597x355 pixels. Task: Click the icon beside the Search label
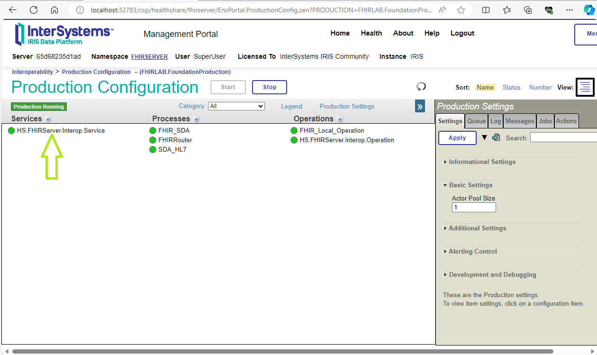[496, 138]
